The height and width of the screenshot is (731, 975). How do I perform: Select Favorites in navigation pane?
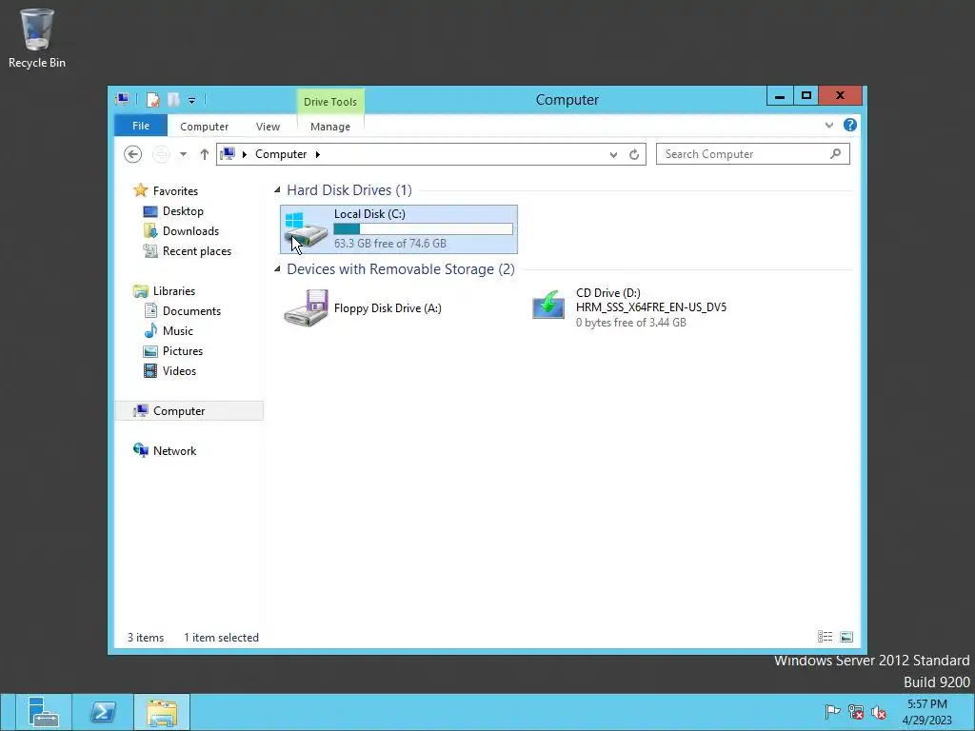click(175, 190)
